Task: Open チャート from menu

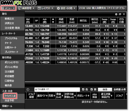Action: (8, 43)
